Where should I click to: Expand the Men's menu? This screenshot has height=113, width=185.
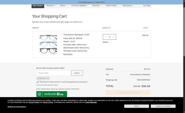pyautogui.click(x=63, y=5)
